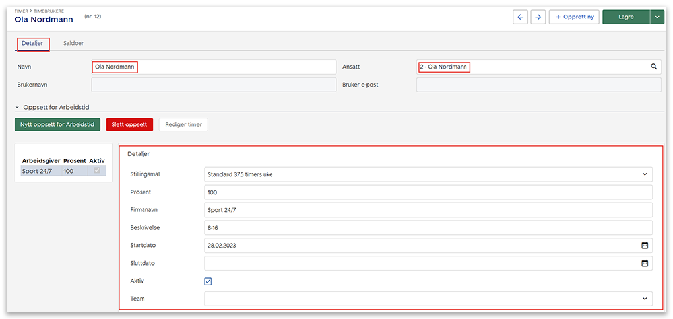Open the Lagre split-button arrow menu

tap(657, 17)
